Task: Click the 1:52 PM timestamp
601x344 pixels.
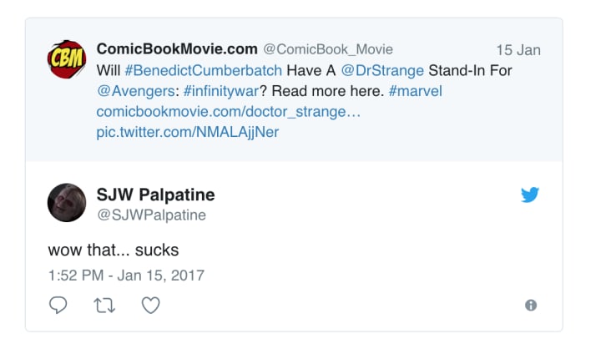Action: pos(126,275)
